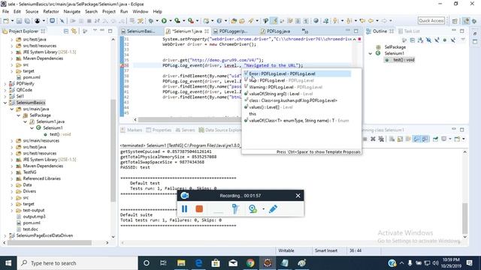Click the webcam cursor icon in recorder
Image resolution: width=481 pixels, height=270 pixels.
253,208
